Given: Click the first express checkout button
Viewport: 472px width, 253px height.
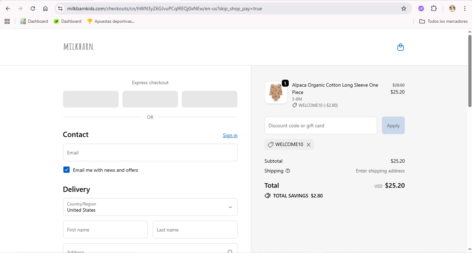Looking at the screenshot, I should tap(91, 99).
